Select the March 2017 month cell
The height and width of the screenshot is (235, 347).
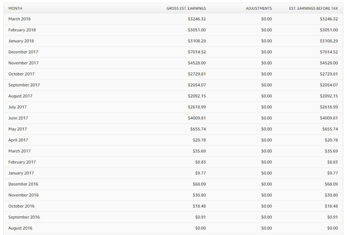[x=20, y=151]
